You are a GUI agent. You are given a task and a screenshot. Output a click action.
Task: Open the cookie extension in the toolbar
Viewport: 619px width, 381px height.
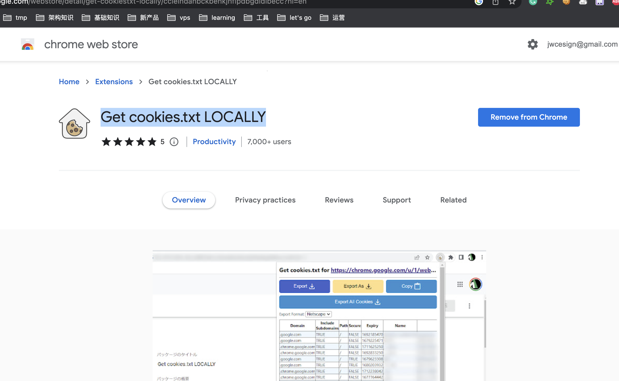(566, 2)
